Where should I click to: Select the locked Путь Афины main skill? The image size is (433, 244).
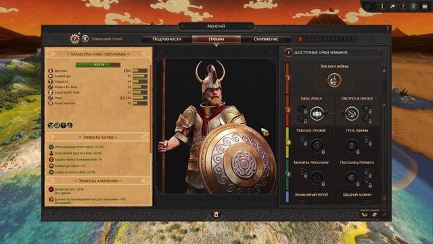352,146
